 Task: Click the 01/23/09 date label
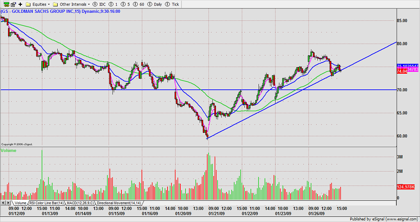(283, 214)
